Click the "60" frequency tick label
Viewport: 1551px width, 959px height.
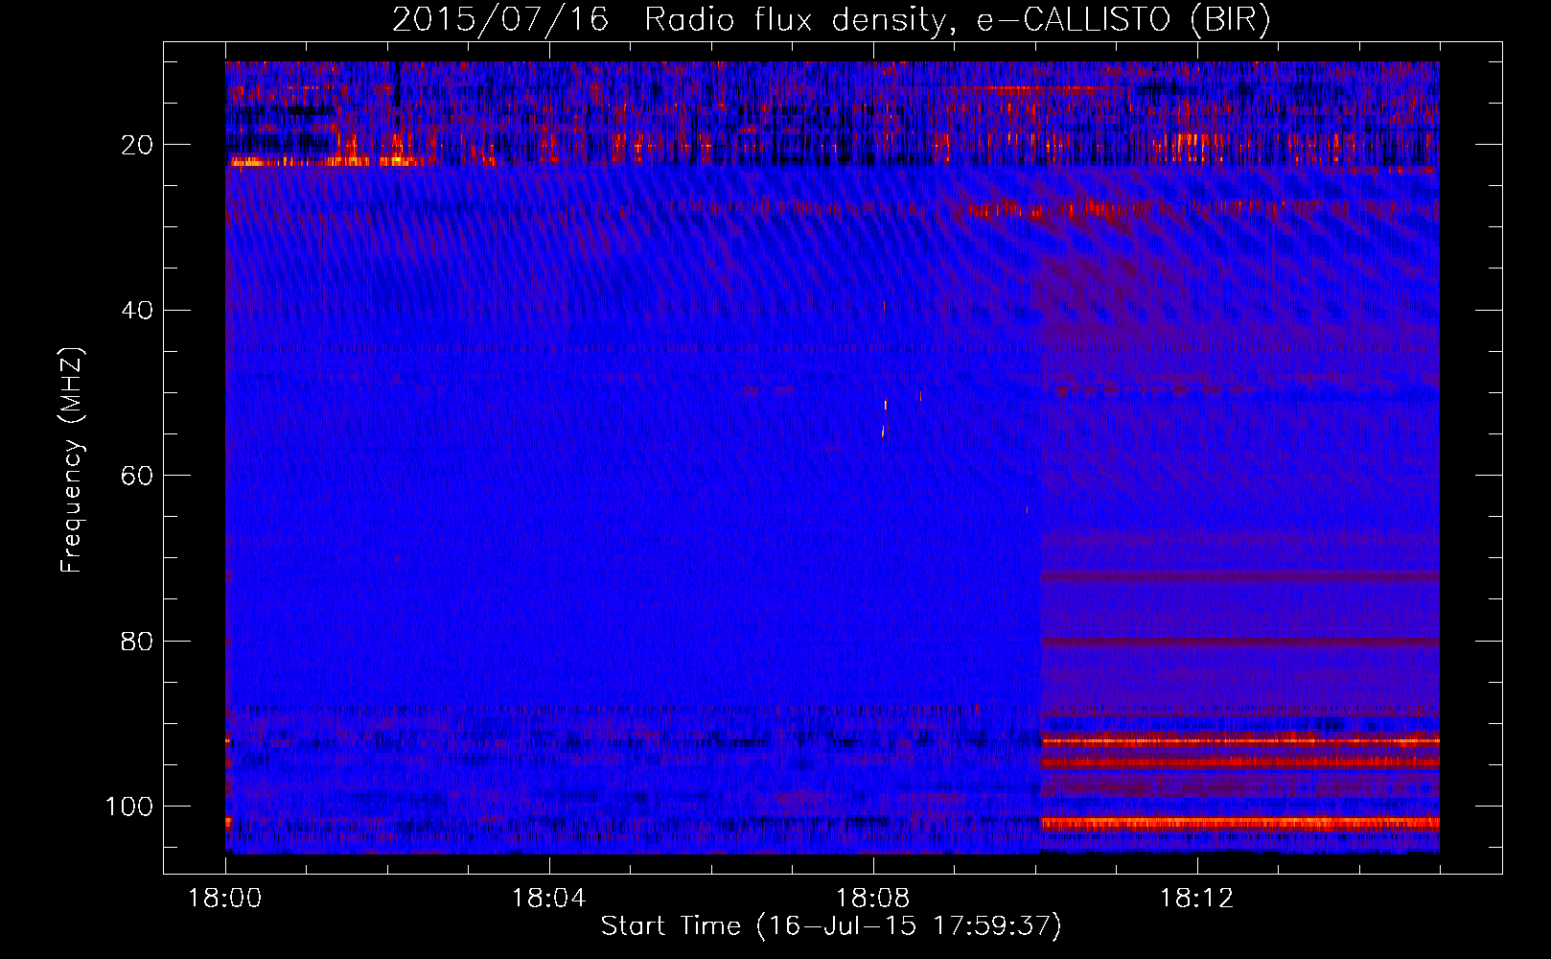[x=137, y=476]
